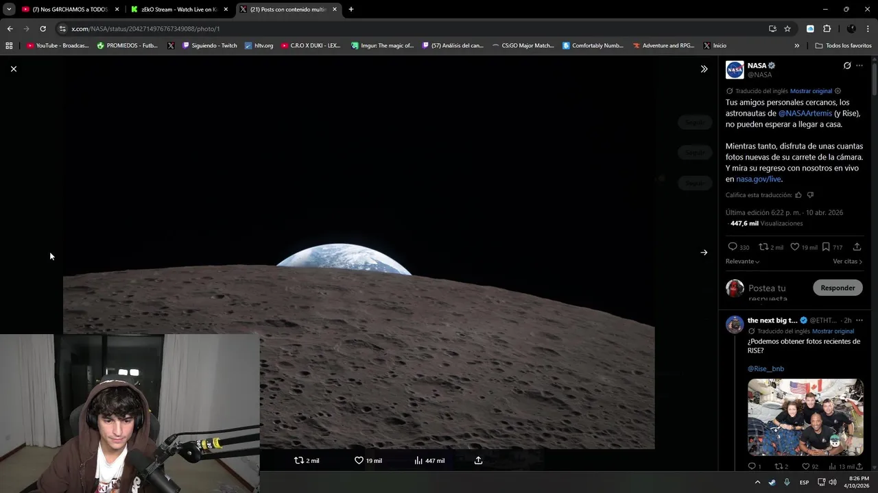Open NASA profile avatar
878x493 pixels.
[x=735, y=70]
